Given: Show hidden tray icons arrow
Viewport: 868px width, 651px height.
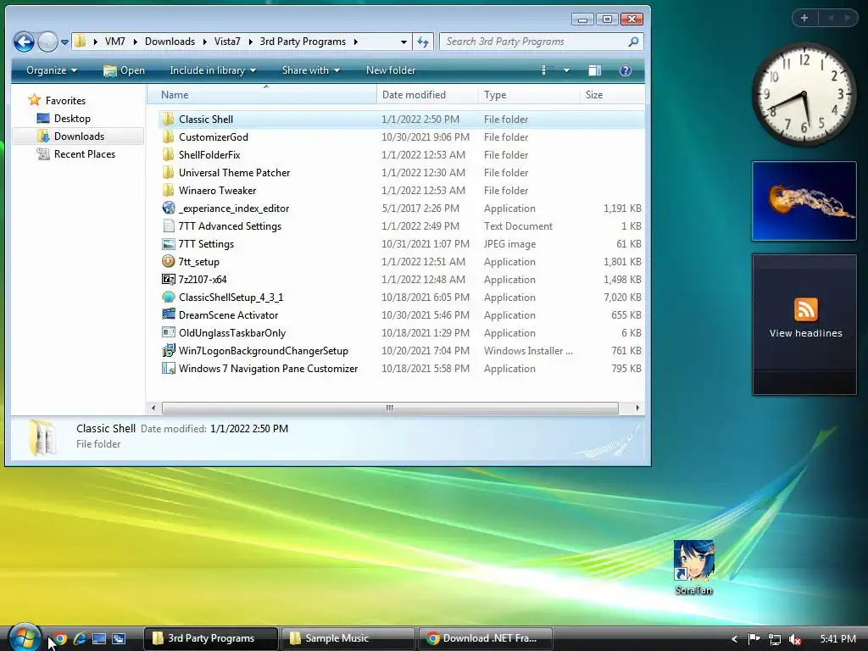Looking at the screenshot, I should pyautogui.click(x=734, y=639).
